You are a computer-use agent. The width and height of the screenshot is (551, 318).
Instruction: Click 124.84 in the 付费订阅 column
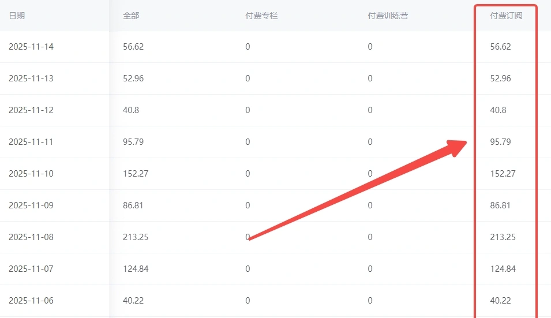pos(503,269)
